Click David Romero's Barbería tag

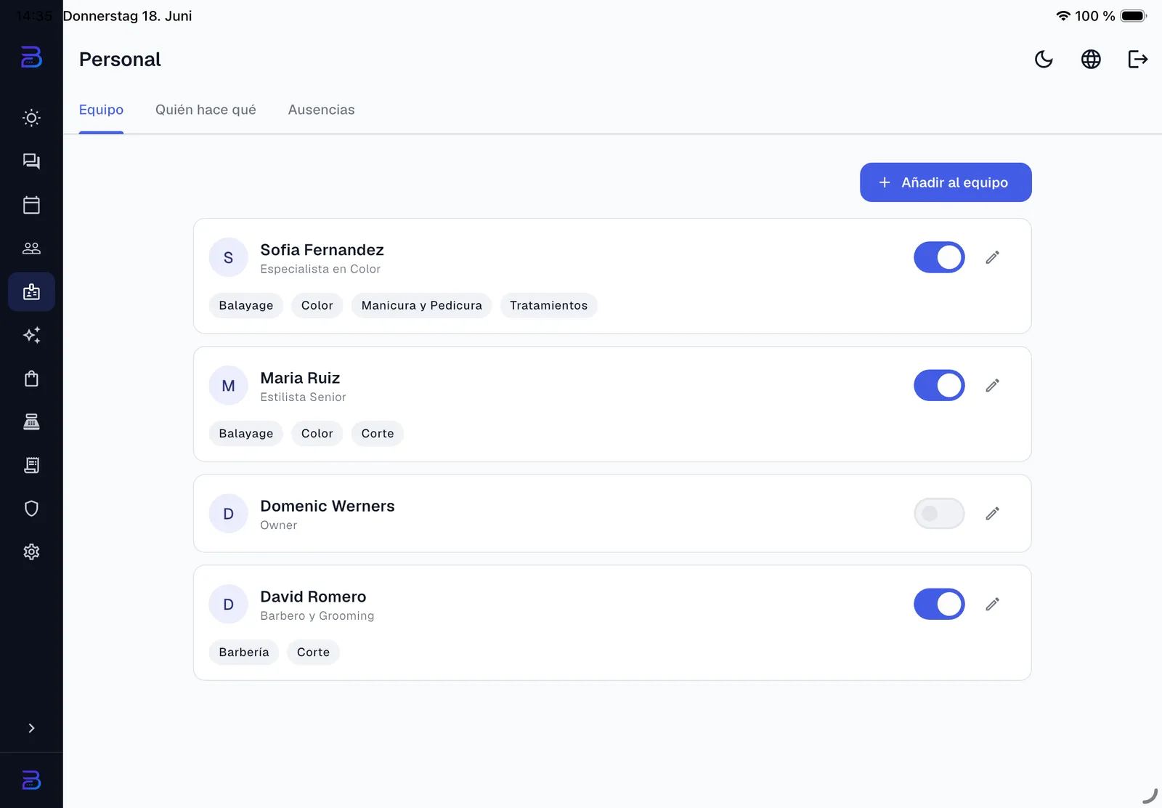(244, 653)
